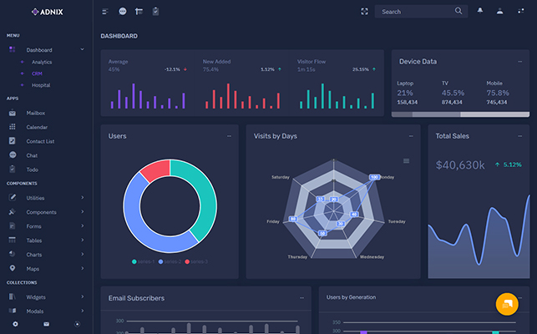Click the Mobile 75.8% value
Screen dimensions: 537x334
498,93
